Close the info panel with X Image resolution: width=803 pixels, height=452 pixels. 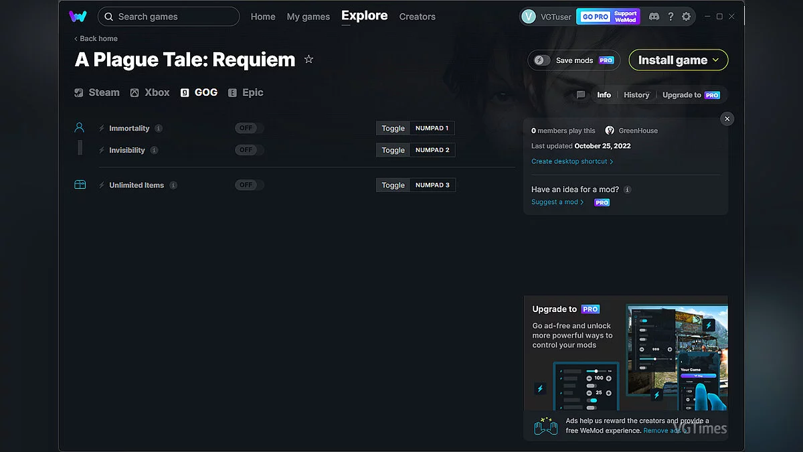(x=727, y=119)
